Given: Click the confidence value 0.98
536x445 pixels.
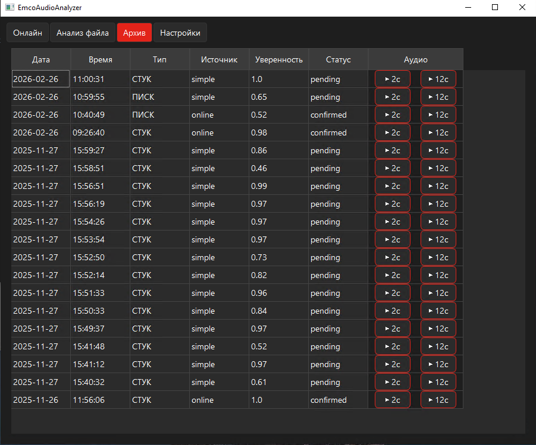Looking at the screenshot, I should point(278,132).
